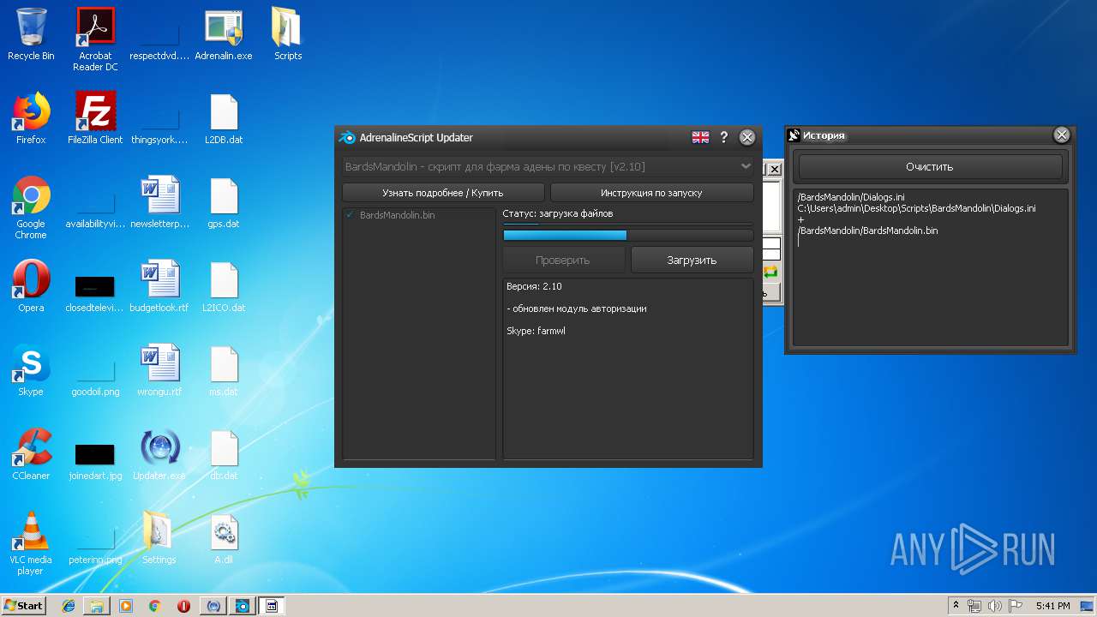Click the download progress bar

[x=628, y=235]
